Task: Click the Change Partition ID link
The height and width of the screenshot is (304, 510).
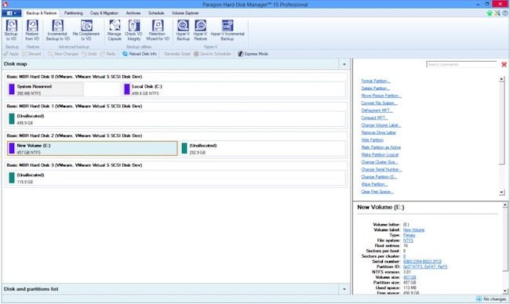Action: click(379, 177)
